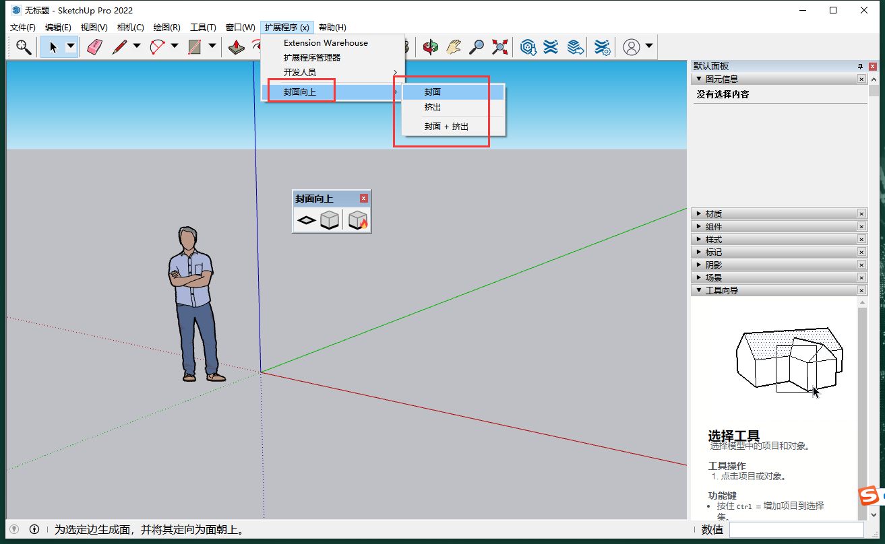Click the Pencil line tool
Screen dimensions: 885x544
tap(119, 46)
